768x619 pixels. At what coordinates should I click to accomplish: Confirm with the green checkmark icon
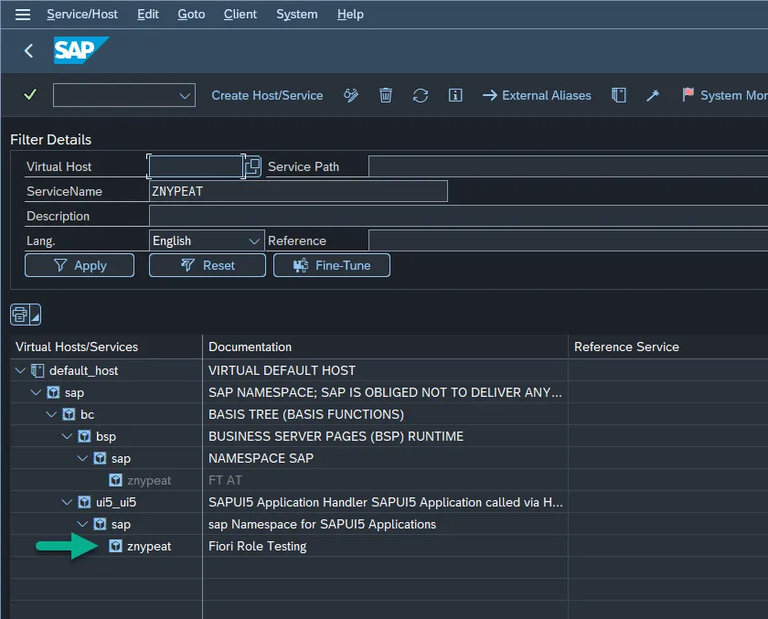pos(30,94)
